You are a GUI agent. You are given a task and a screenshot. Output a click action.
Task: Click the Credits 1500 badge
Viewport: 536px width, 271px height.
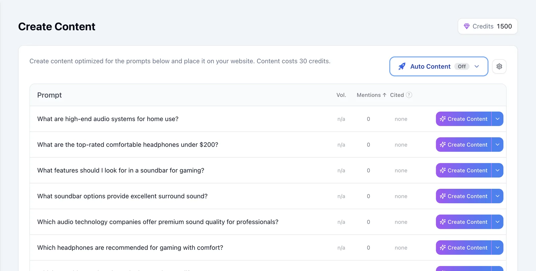point(488,26)
